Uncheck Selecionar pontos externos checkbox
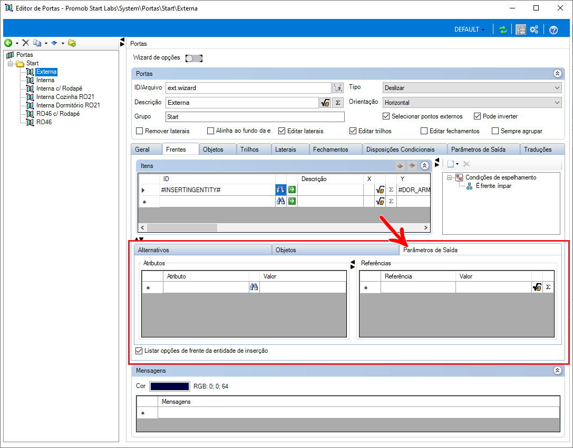The width and height of the screenshot is (573, 448). (386, 116)
